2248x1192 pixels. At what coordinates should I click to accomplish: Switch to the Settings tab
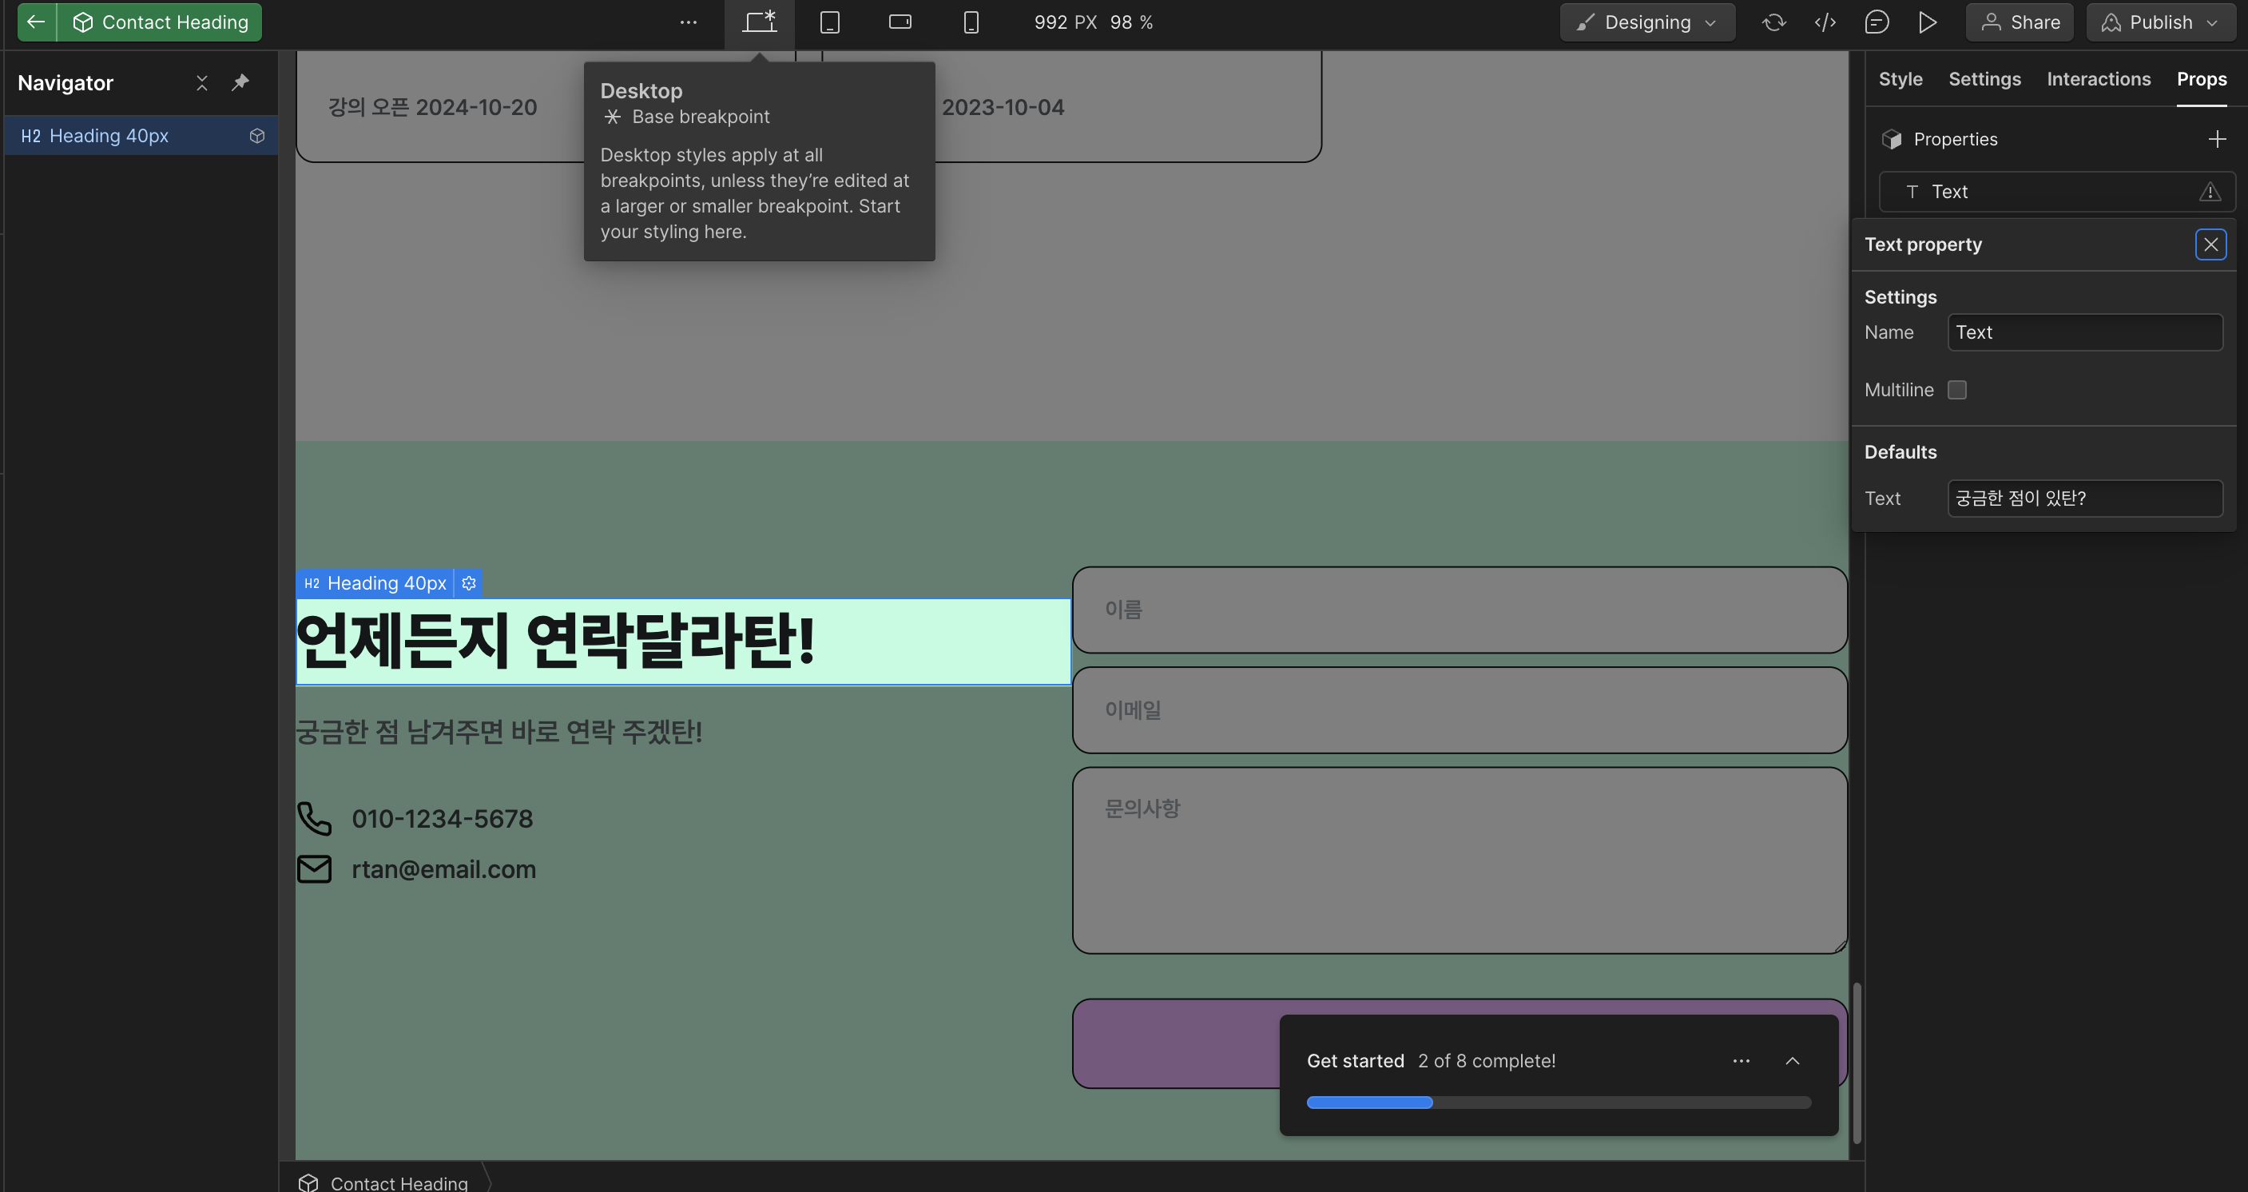pos(1984,78)
